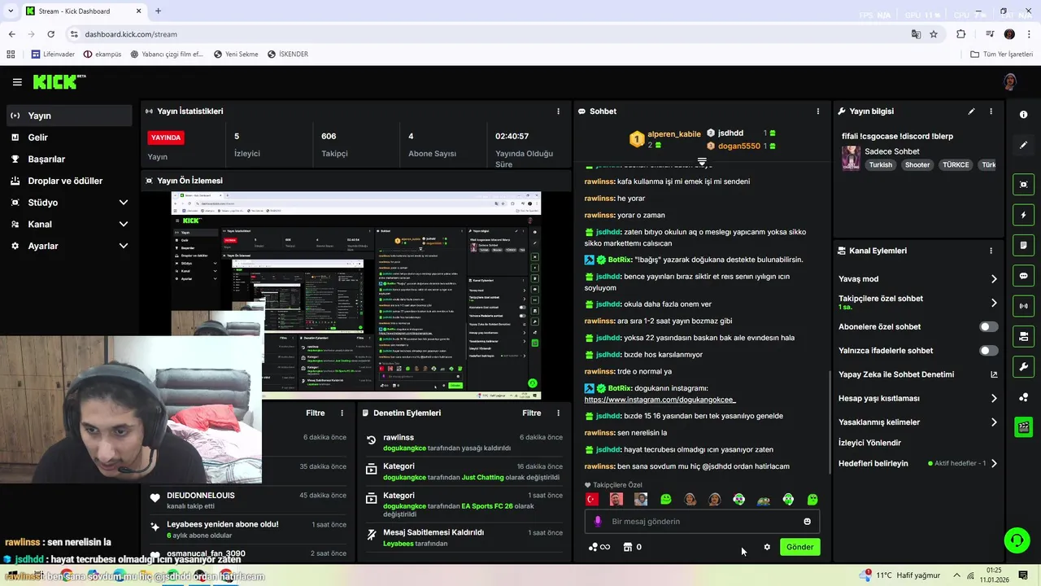
Task: Reload the page with the browser refresh button
Action: [x=50, y=34]
